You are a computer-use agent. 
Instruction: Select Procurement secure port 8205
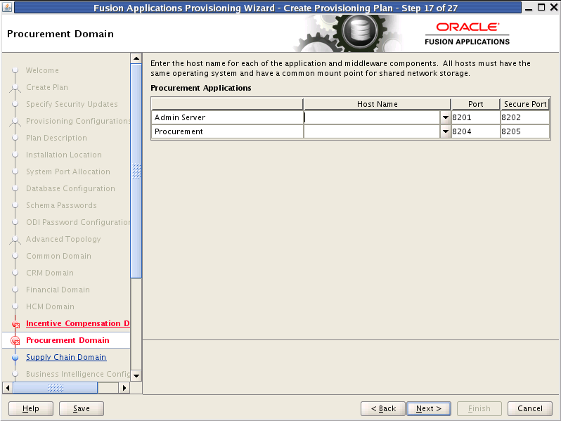(525, 131)
